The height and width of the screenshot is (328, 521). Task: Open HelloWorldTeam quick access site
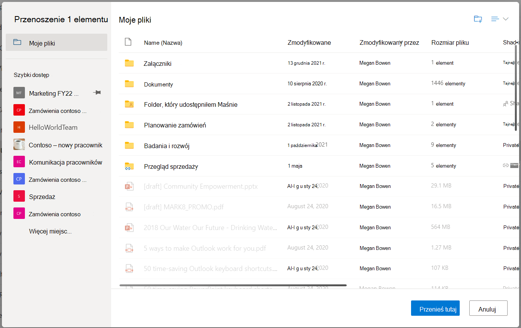53,127
